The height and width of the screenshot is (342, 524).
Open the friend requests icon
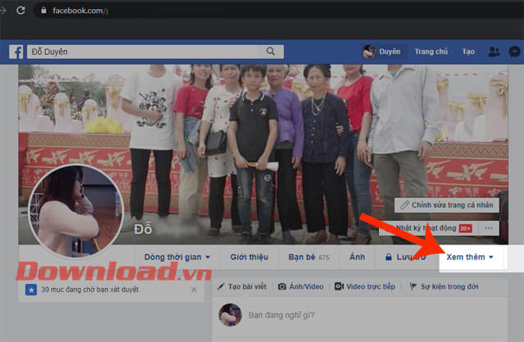pos(494,52)
